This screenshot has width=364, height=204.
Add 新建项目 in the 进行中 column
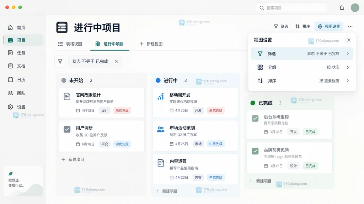coord(166,191)
